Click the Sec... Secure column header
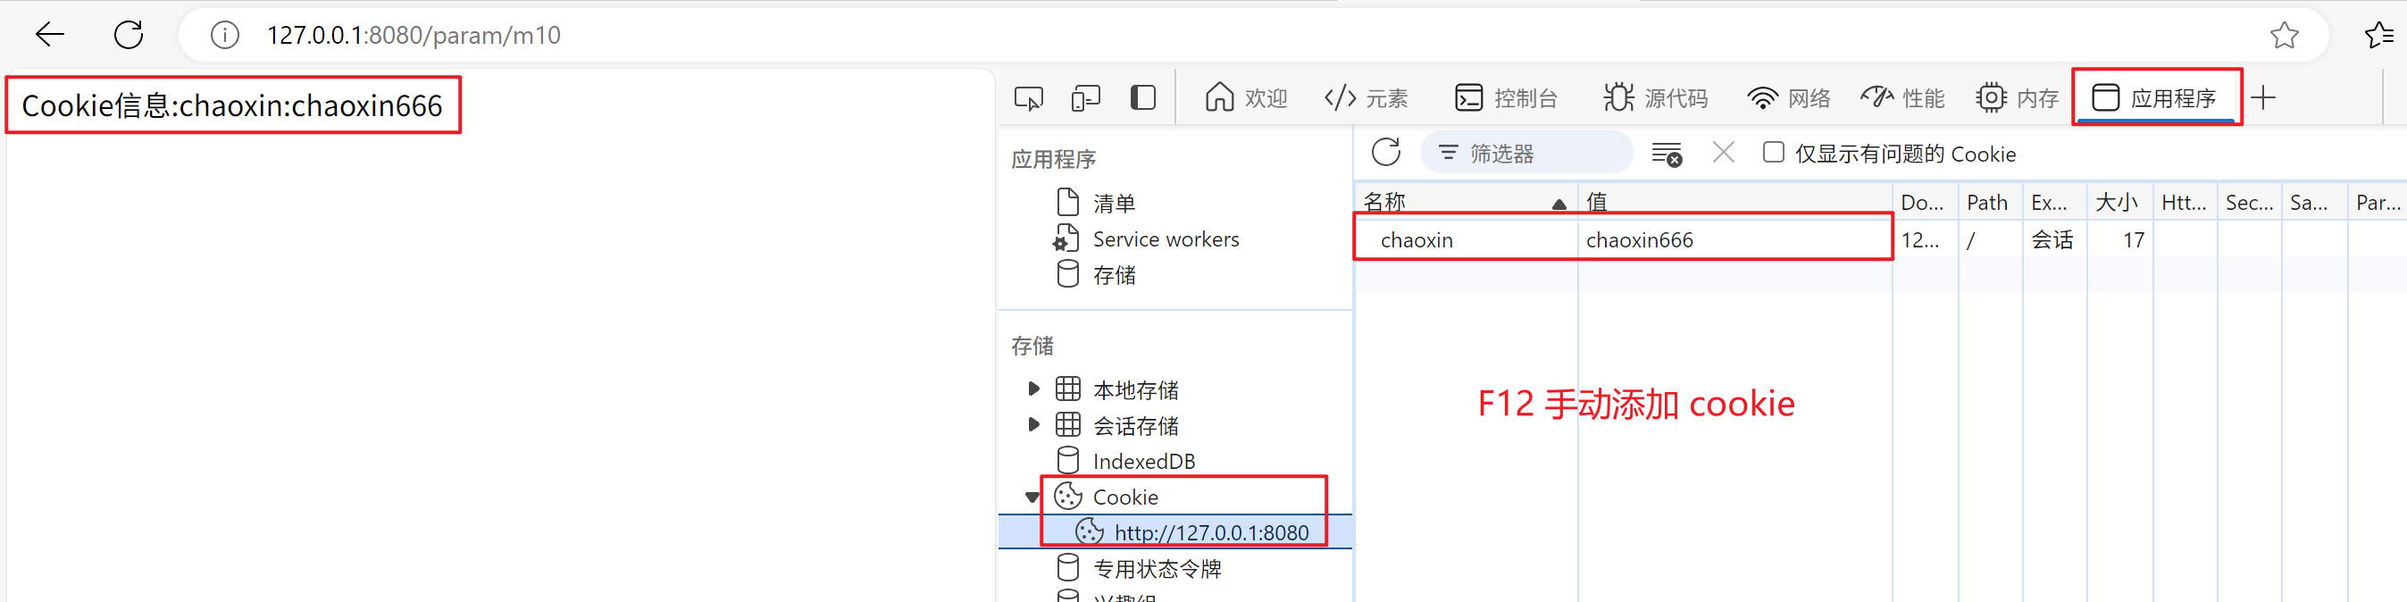The height and width of the screenshot is (602, 2407). pyautogui.click(x=2250, y=202)
